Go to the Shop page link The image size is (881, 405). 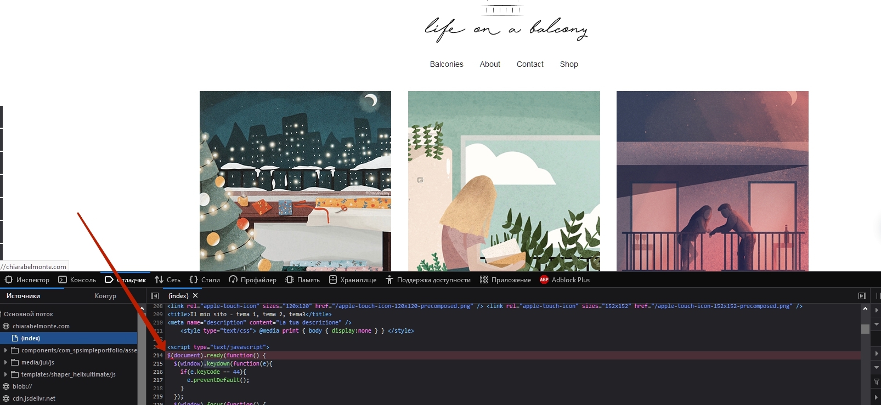pyautogui.click(x=569, y=64)
